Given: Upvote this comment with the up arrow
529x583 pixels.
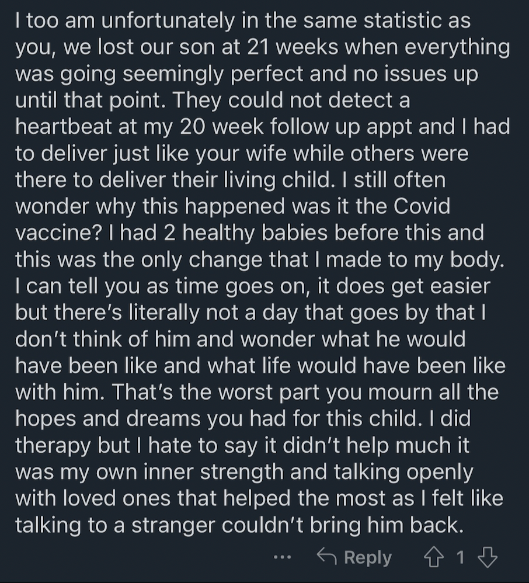Looking at the screenshot, I should 434,557.
